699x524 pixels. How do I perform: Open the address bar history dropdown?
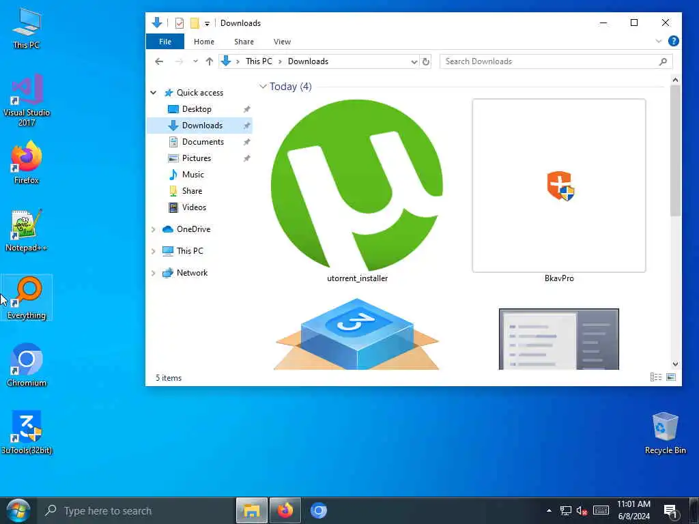[x=414, y=61]
